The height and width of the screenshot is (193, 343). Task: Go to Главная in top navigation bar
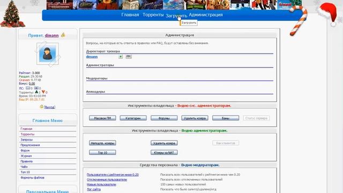(130, 14)
